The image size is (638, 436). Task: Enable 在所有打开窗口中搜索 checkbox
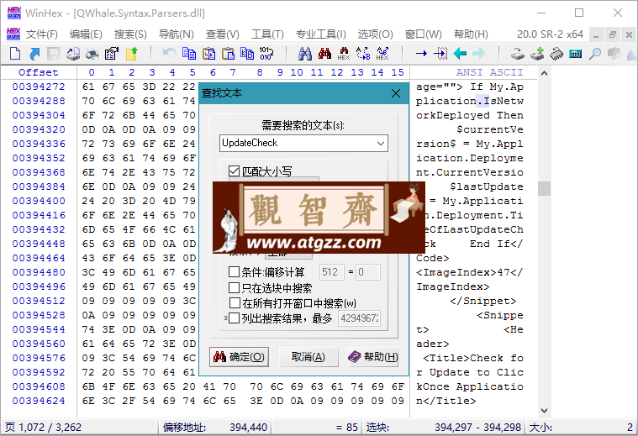pos(235,302)
